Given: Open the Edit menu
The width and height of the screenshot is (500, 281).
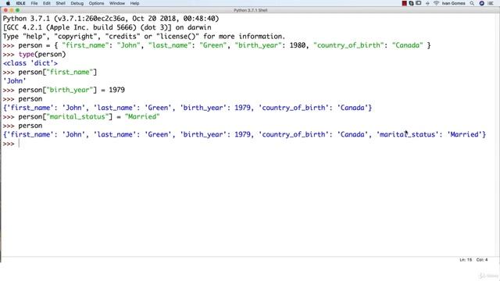Looking at the screenshot, I should [x=47, y=3].
